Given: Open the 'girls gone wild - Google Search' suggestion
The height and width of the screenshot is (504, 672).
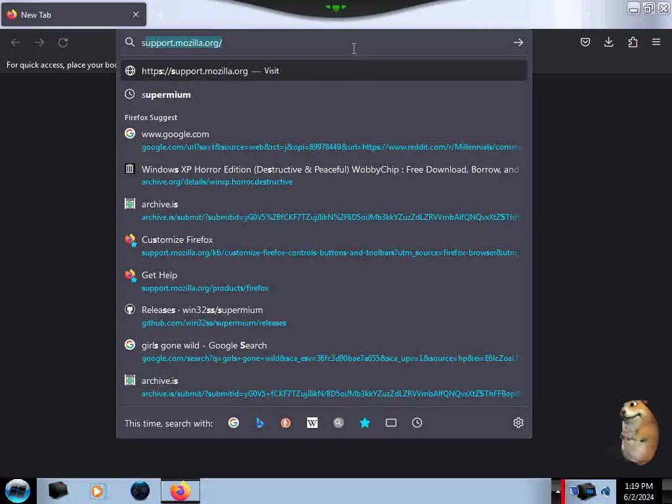Looking at the screenshot, I should (x=324, y=352).
